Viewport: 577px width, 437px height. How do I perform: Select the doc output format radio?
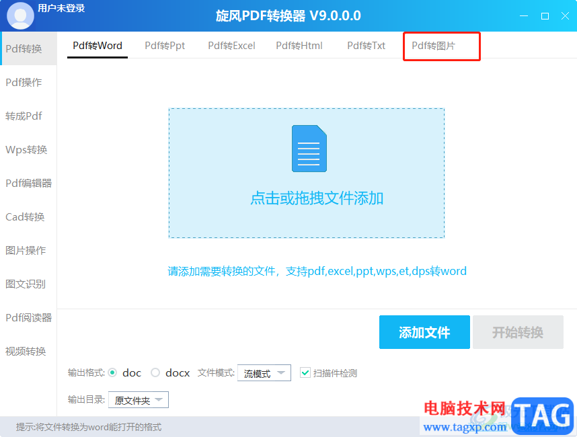click(112, 372)
